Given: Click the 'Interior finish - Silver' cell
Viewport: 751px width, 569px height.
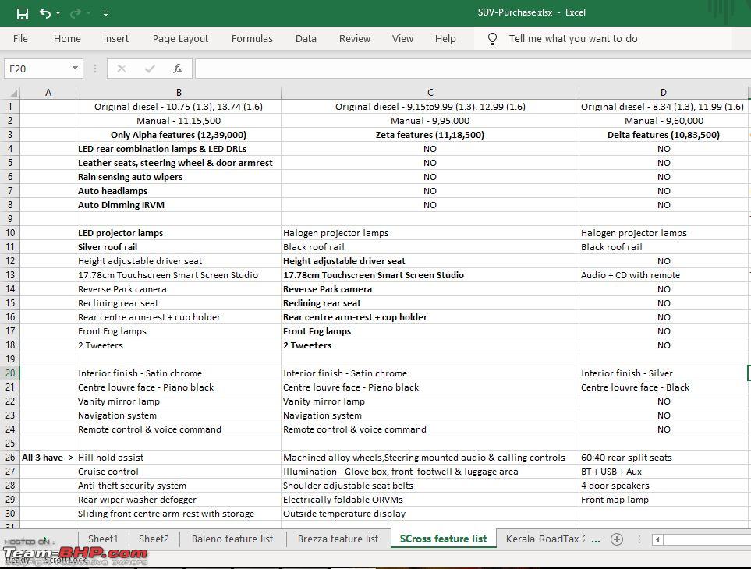Looking at the screenshot, I should click(664, 373).
